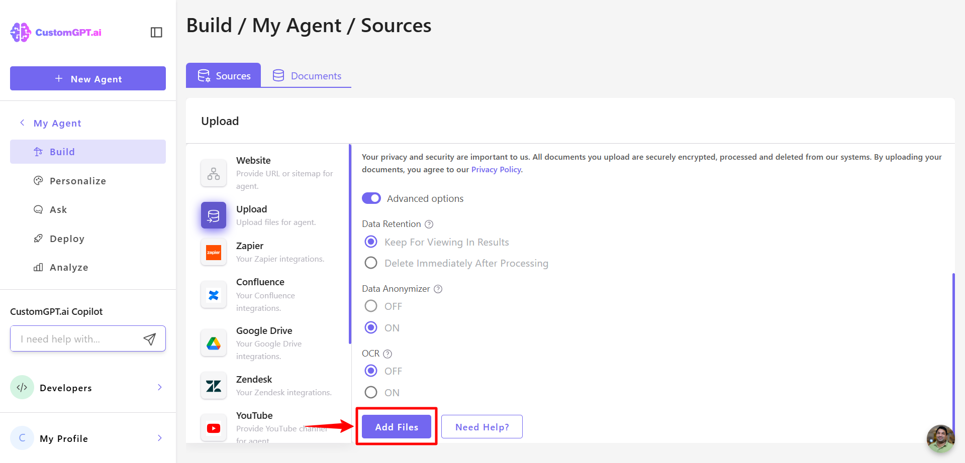
Task: Select the Zendesk source option
Action: pos(269,386)
